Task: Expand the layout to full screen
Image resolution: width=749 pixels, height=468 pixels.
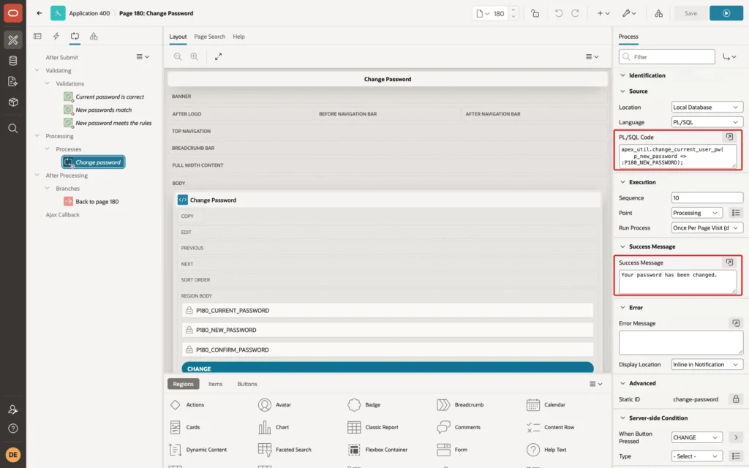Action: 218,56
